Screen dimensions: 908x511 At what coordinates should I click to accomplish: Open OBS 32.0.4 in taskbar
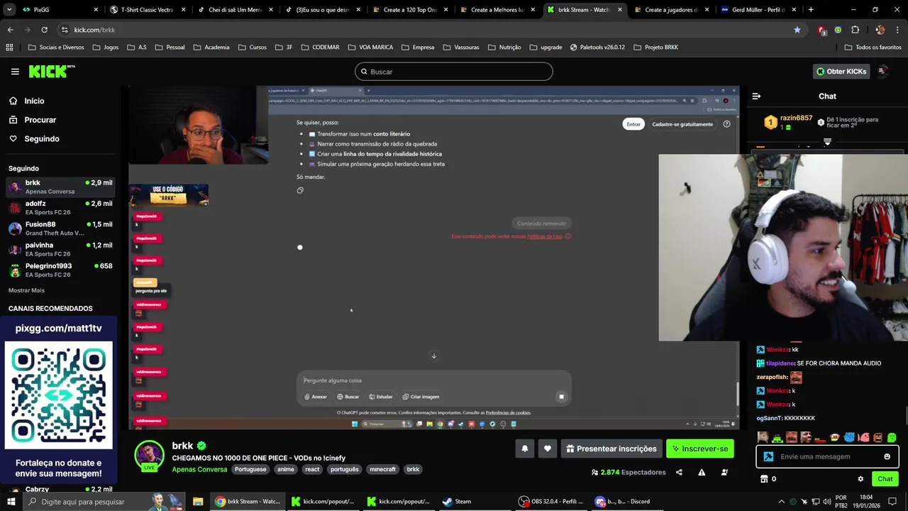[550, 501]
